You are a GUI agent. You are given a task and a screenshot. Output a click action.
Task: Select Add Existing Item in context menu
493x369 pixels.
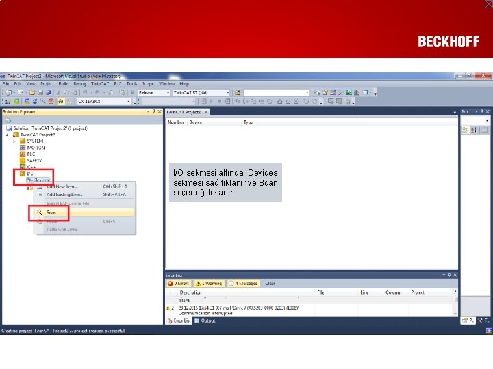85,195
